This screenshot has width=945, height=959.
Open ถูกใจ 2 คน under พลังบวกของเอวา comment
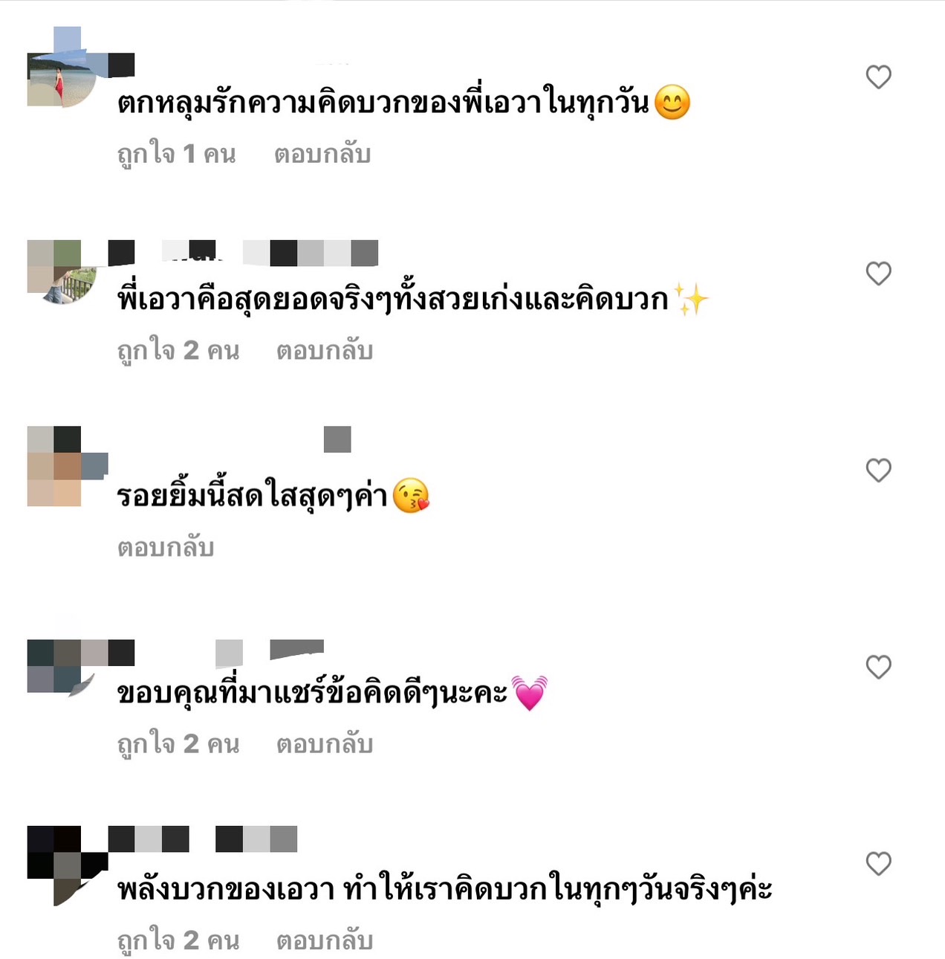tap(178, 940)
